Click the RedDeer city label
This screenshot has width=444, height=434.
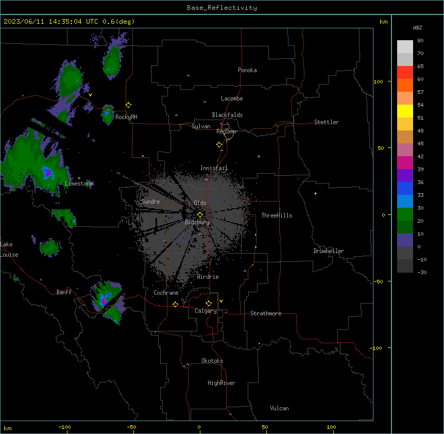click(x=227, y=131)
